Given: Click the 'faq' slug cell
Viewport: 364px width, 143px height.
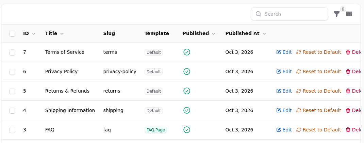Looking at the screenshot, I should tap(107, 130).
